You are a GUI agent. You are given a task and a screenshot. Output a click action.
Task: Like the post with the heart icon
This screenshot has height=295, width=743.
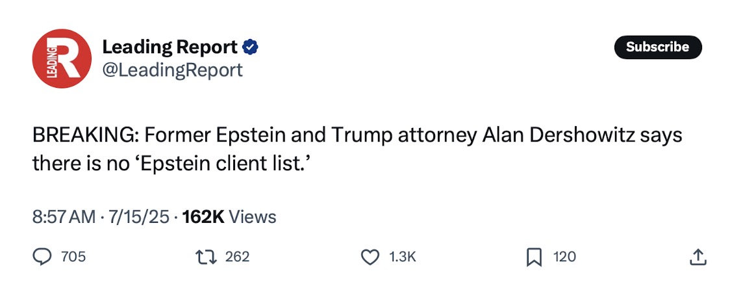coord(371,257)
